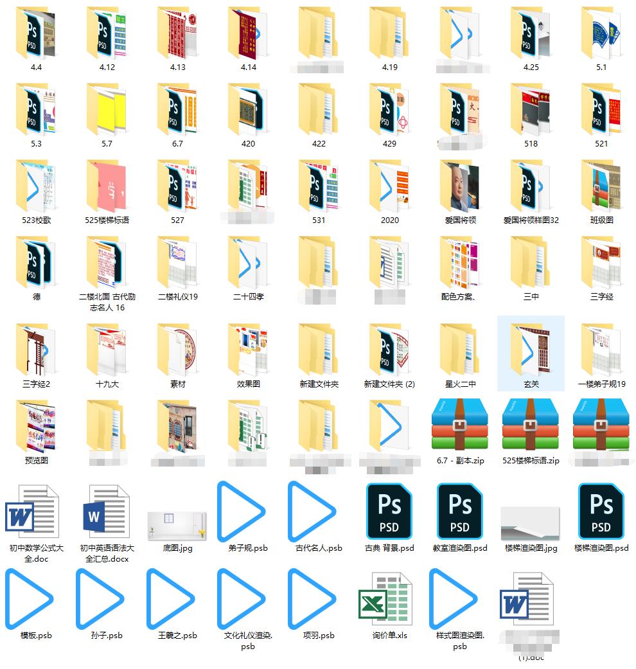Select the 4.4 folder icon
Screen dimensions: 636x669
[36, 33]
